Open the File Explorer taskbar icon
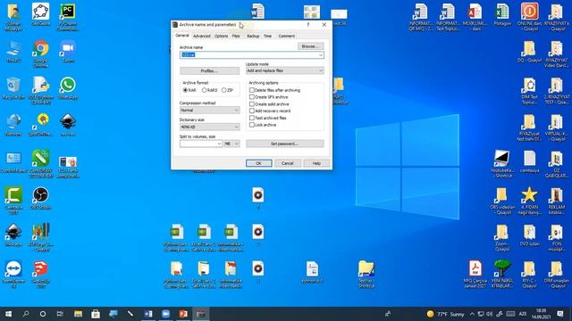Screen dimensions: 572x321 pos(78,314)
